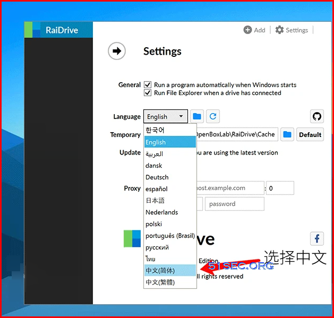The height and width of the screenshot is (318, 334).
Task: Select 日本語 in the language list
Action: tap(170, 201)
